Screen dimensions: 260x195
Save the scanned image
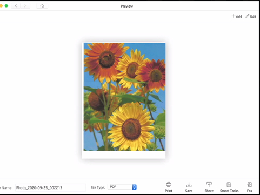(x=189, y=187)
